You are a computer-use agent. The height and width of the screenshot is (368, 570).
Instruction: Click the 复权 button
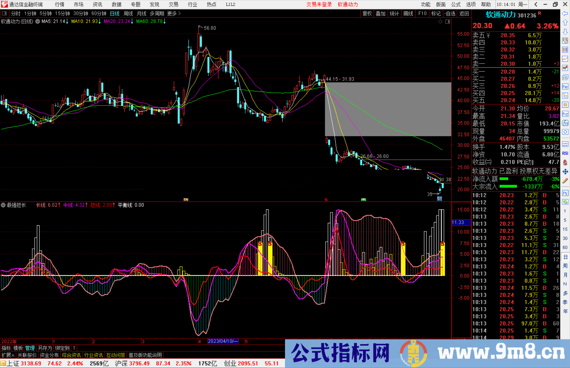[367, 13]
